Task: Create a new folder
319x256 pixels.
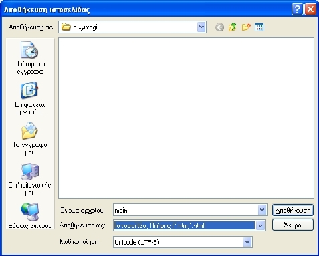Action: pos(246,27)
